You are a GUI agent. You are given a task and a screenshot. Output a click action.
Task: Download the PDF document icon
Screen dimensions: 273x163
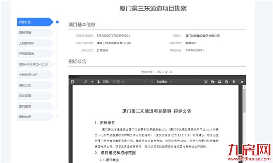227,82
